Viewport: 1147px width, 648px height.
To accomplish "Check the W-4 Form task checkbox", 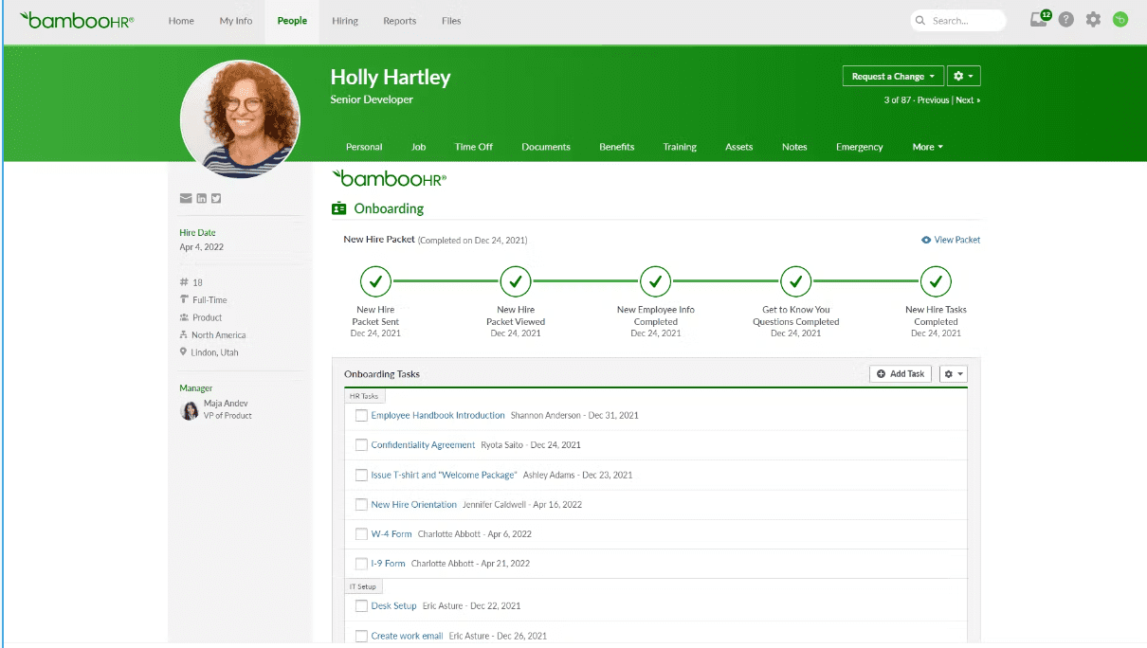I will click(x=361, y=534).
